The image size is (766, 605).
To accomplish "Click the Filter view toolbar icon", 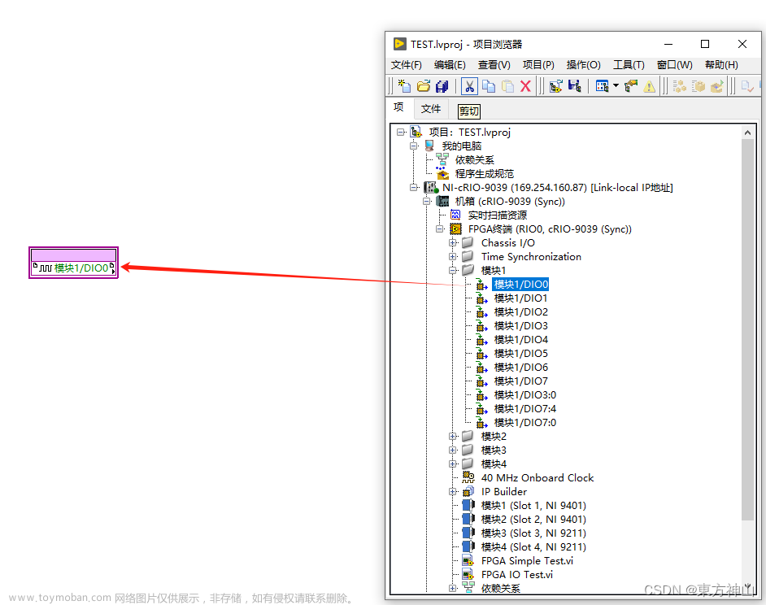I will click(x=603, y=86).
